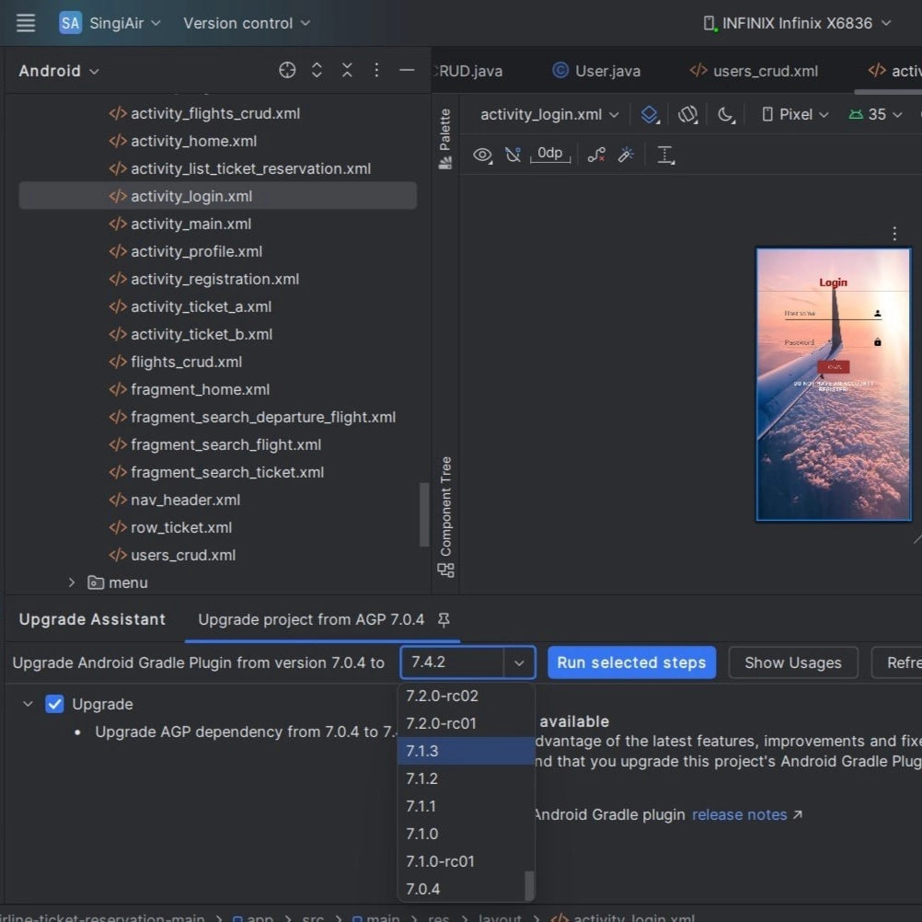Expand the menu folder in tree
Screen dimensions: 922x922
click(72, 582)
